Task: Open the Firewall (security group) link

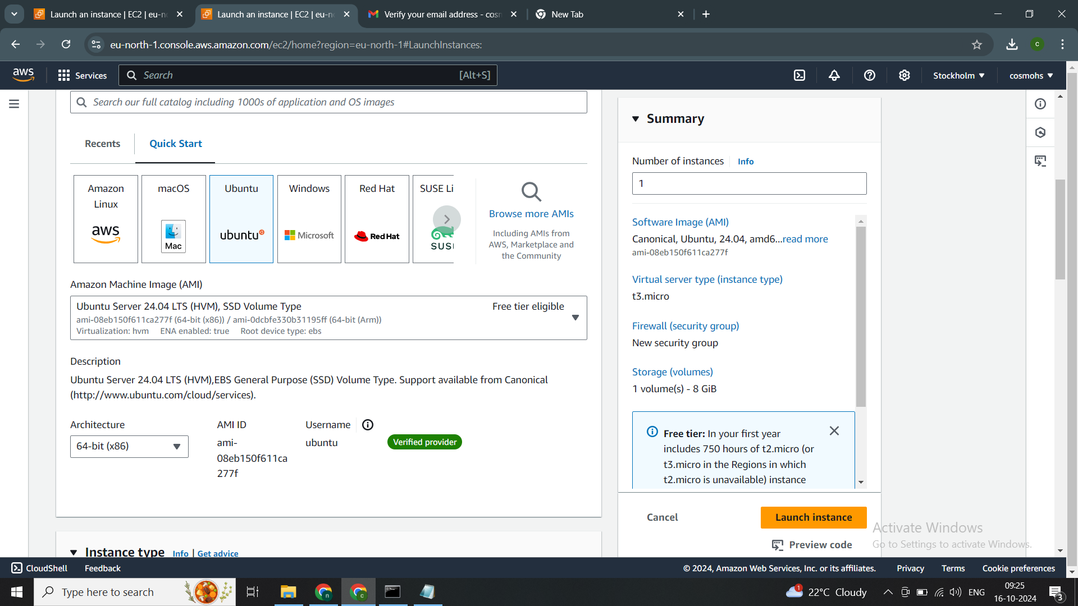Action: pos(686,326)
